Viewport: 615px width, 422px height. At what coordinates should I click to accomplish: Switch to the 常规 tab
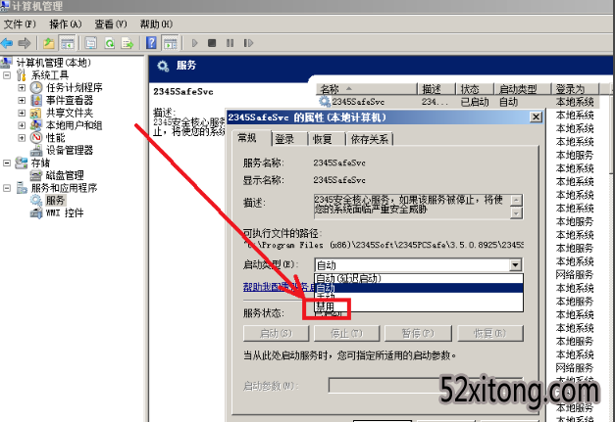(251, 138)
